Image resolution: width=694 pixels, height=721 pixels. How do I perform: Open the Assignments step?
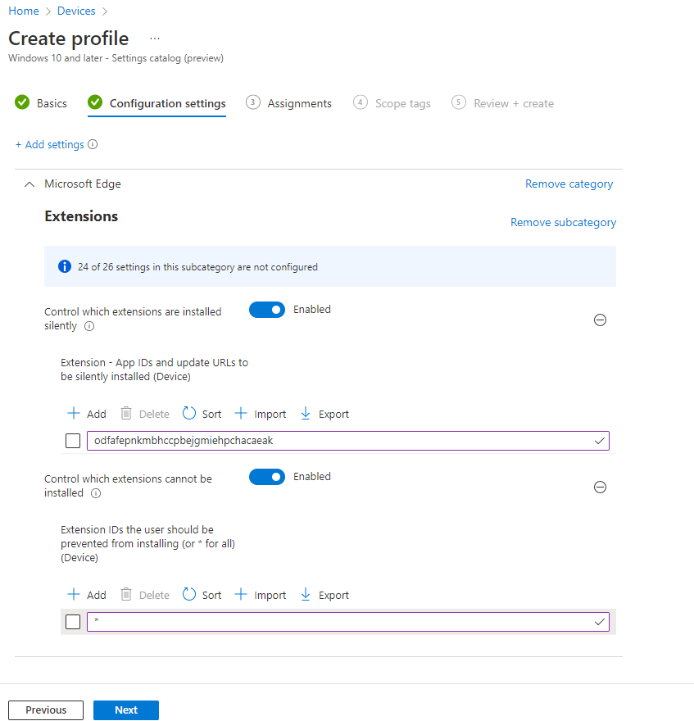pos(288,103)
